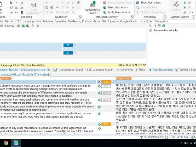This screenshot has height=147, width=196.
Task: Click the view term details icon in Term Recognition
Action: click(x=150, y=26)
